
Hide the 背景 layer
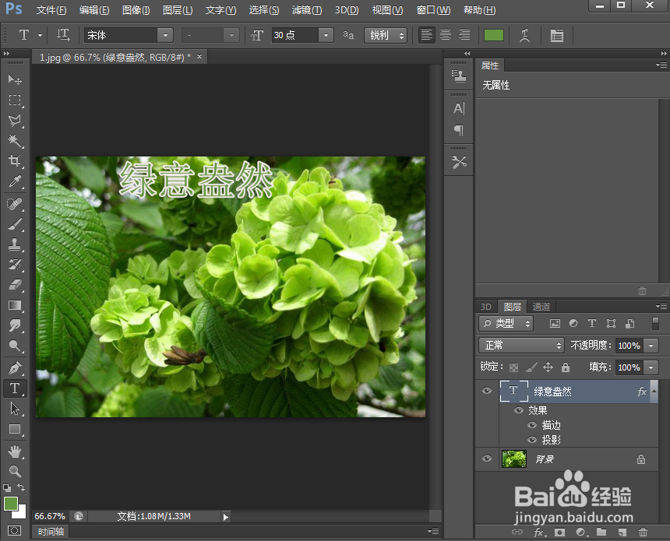487,459
